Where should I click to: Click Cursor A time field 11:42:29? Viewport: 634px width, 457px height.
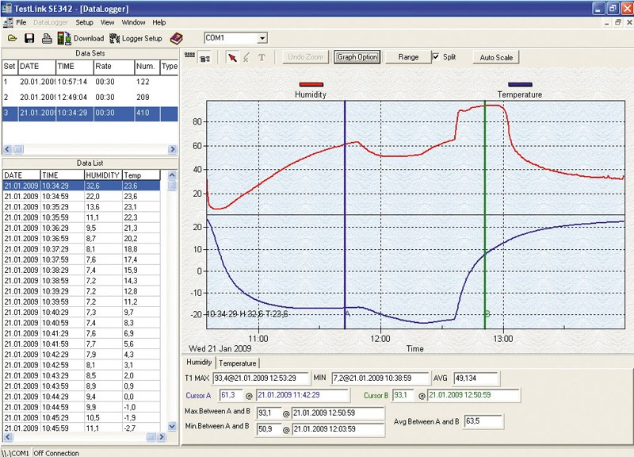302,395
